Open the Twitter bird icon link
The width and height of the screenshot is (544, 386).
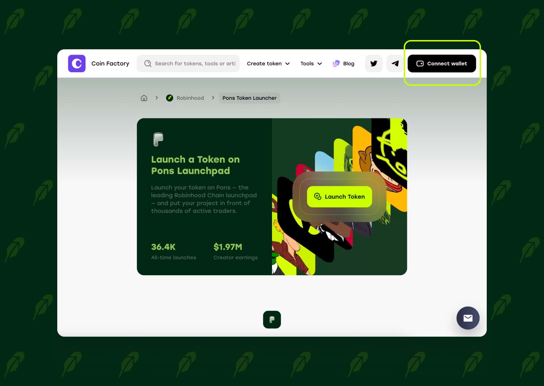pyautogui.click(x=374, y=64)
